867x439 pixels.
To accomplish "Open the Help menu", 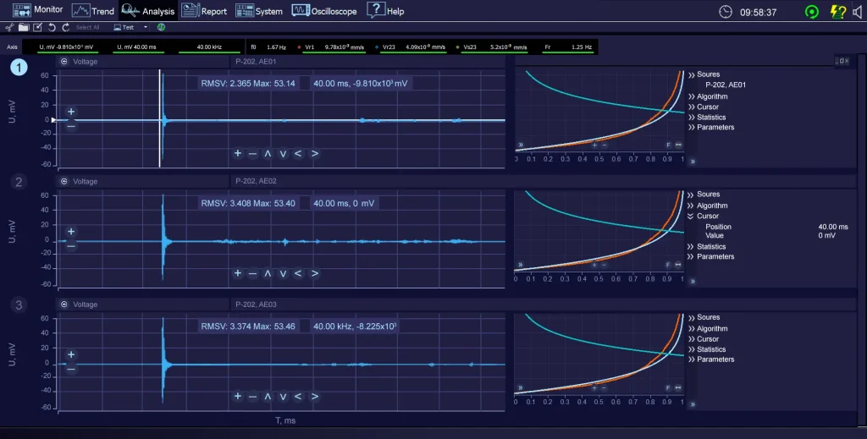I will (385, 10).
